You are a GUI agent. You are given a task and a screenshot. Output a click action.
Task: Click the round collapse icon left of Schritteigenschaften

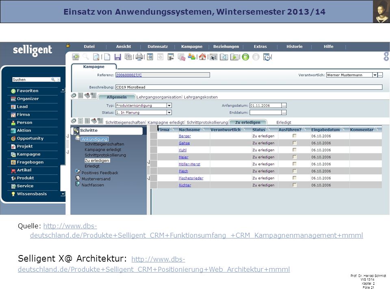74,121
